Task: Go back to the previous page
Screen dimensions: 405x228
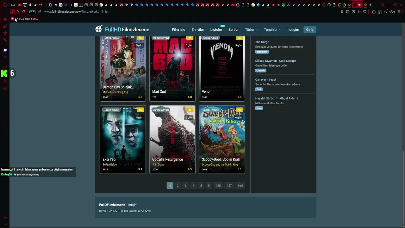Action: (x=12, y=12)
